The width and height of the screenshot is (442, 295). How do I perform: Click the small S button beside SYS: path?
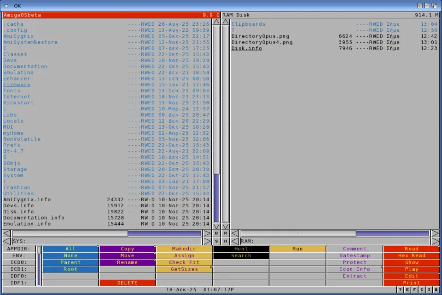coord(216,241)
